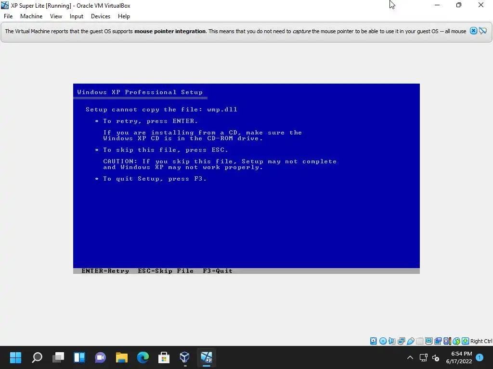Click the virtualization CPU status icon

(x=447, y=341)
